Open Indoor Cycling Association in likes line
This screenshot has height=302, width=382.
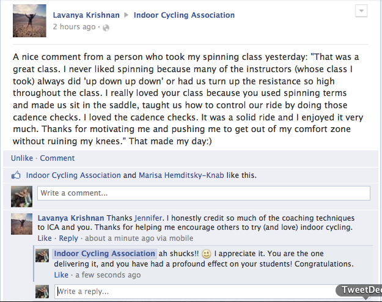tap(73, 175)
